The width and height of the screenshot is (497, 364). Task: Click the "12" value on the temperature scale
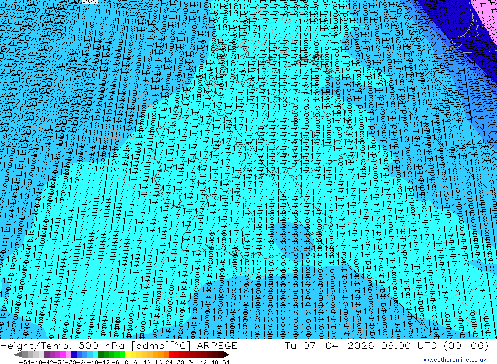pyautogui.click(x=147, y=362)
